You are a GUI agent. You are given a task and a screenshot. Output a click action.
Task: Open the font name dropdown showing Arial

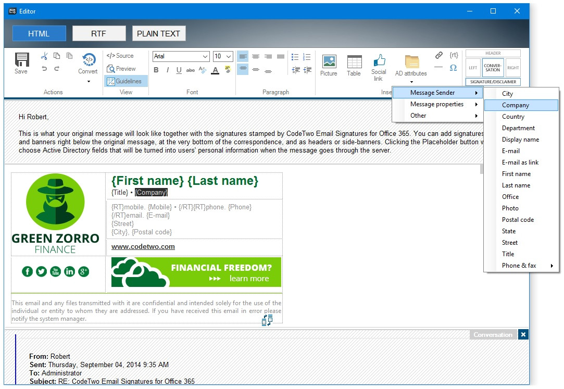click(181, 56)
